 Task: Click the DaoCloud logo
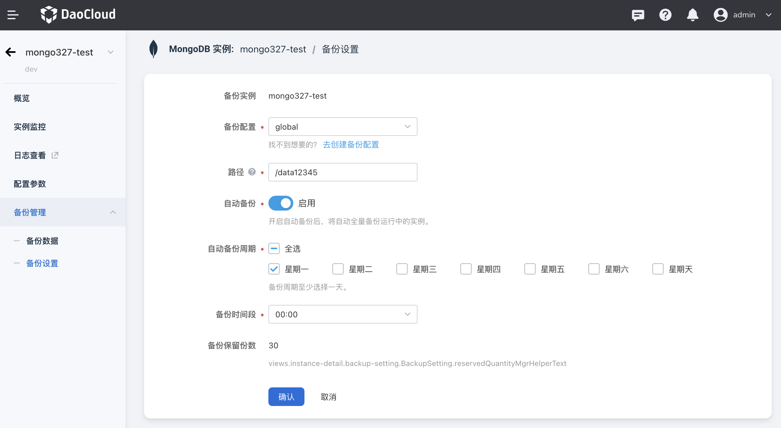point(78,15)
